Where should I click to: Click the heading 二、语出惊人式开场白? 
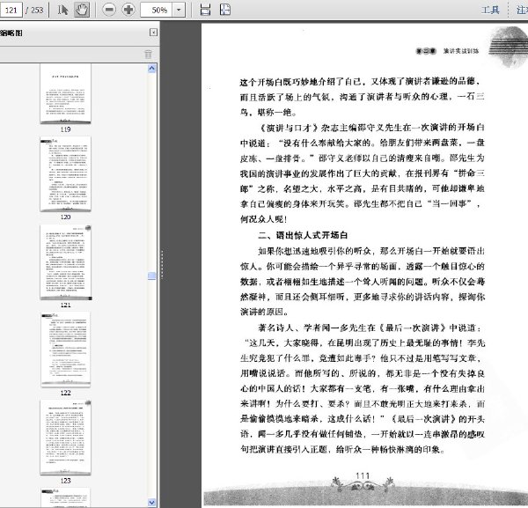pos(303,235)
